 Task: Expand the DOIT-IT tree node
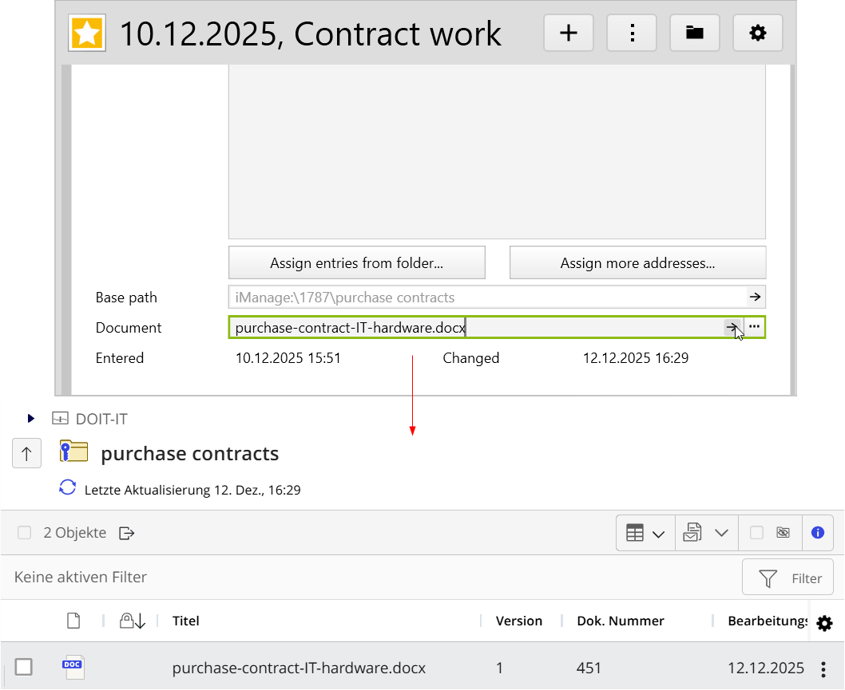click(x=31, y=419)
